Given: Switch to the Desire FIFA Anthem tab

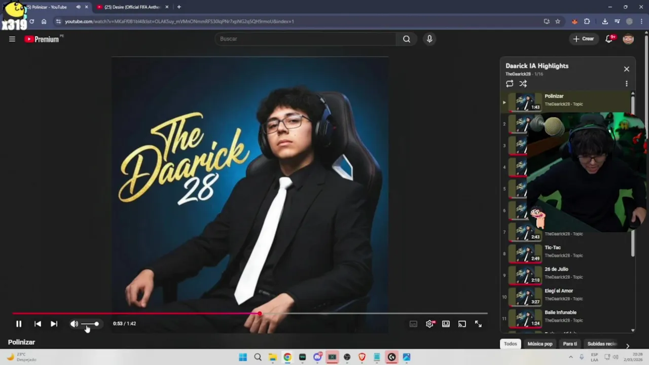Looking at the screenshot, I should (x=133, y=7).
